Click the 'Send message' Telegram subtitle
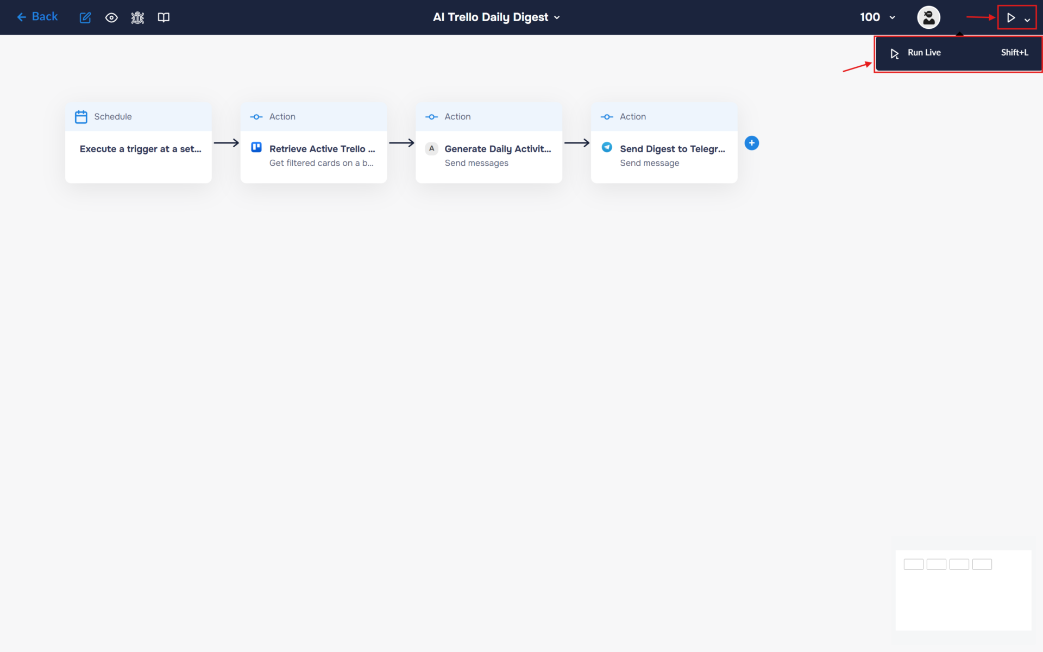The width and height of the screenshot is (1043, 652). (650, 163)
